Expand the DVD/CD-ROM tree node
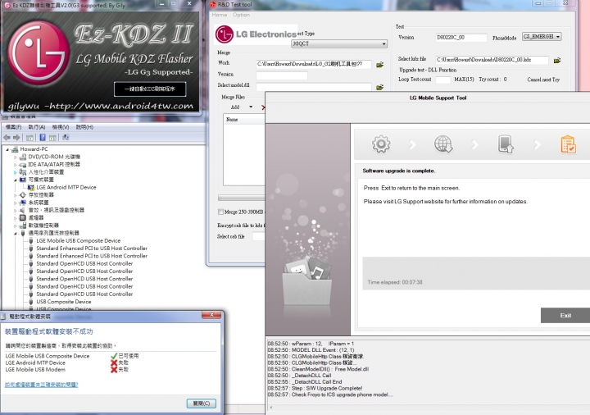 point(16,157)
